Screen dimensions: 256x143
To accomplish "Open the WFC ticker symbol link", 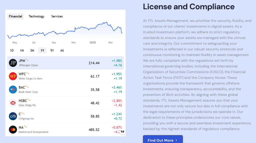I will (22, 74).
